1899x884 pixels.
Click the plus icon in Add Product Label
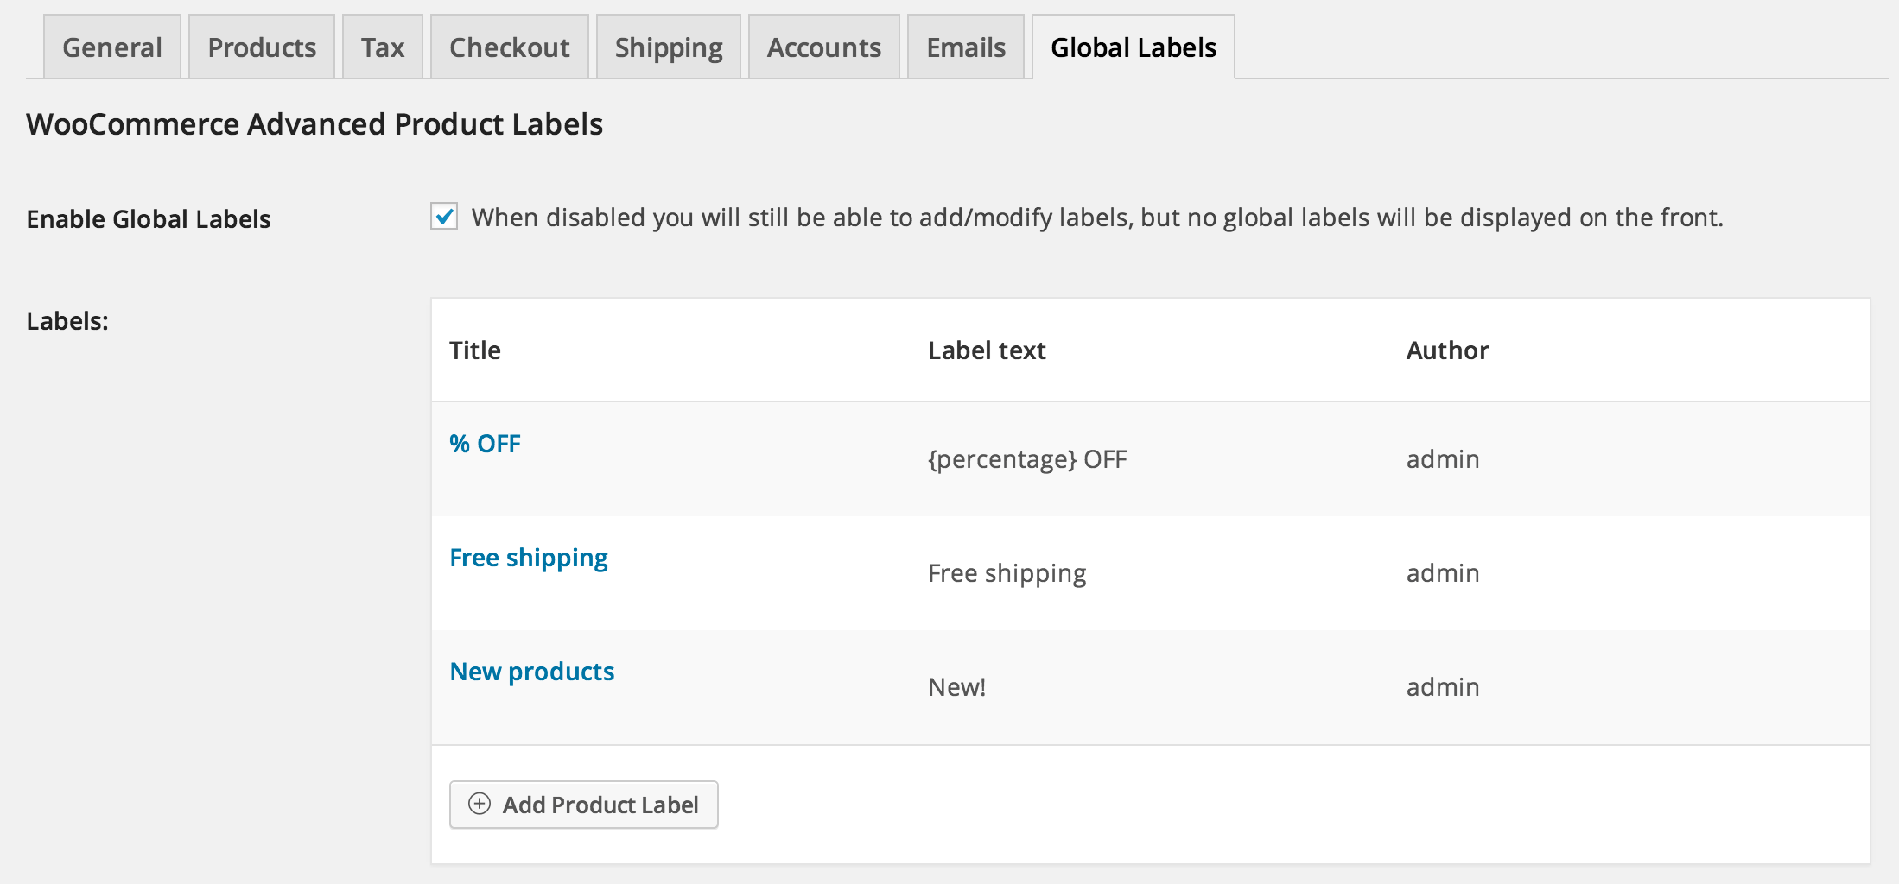[480, 804]
